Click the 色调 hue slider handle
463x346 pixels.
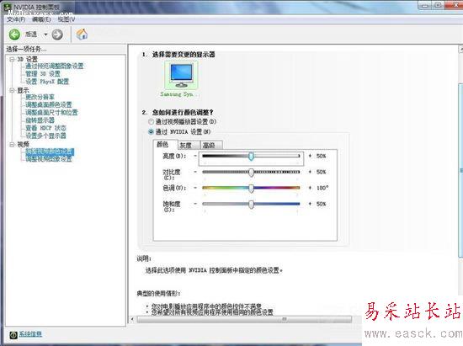(251, 189)
